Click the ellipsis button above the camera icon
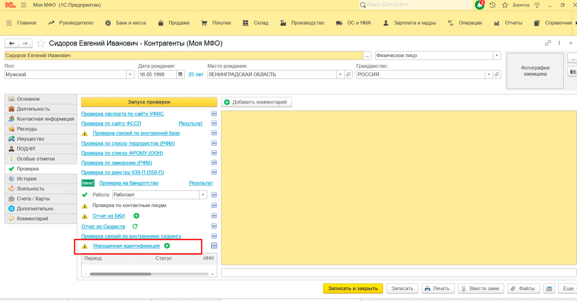Image resolution: width=577 pixels, height=301 pixels. pos(573,58)
